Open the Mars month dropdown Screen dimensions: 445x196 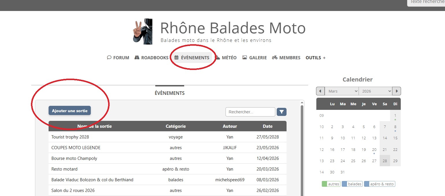[x=342, y=91]
